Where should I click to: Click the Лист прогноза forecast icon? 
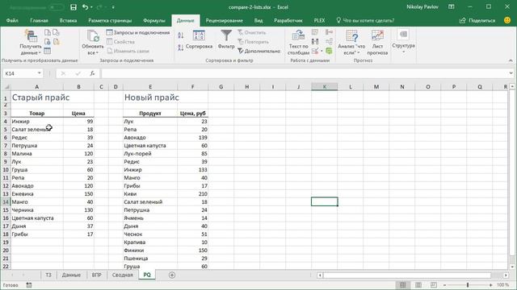(377, 42)
